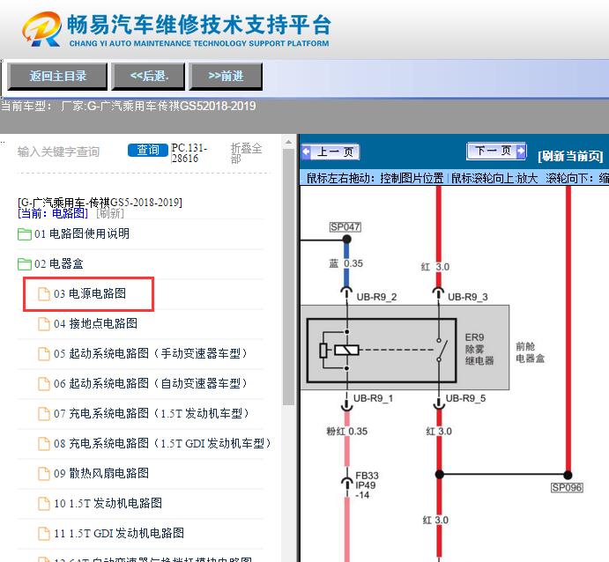Click the blue 查询 search button

point(147,151)
